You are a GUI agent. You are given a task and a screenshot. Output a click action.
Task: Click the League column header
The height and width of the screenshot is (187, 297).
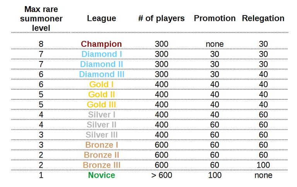(102, 19)
